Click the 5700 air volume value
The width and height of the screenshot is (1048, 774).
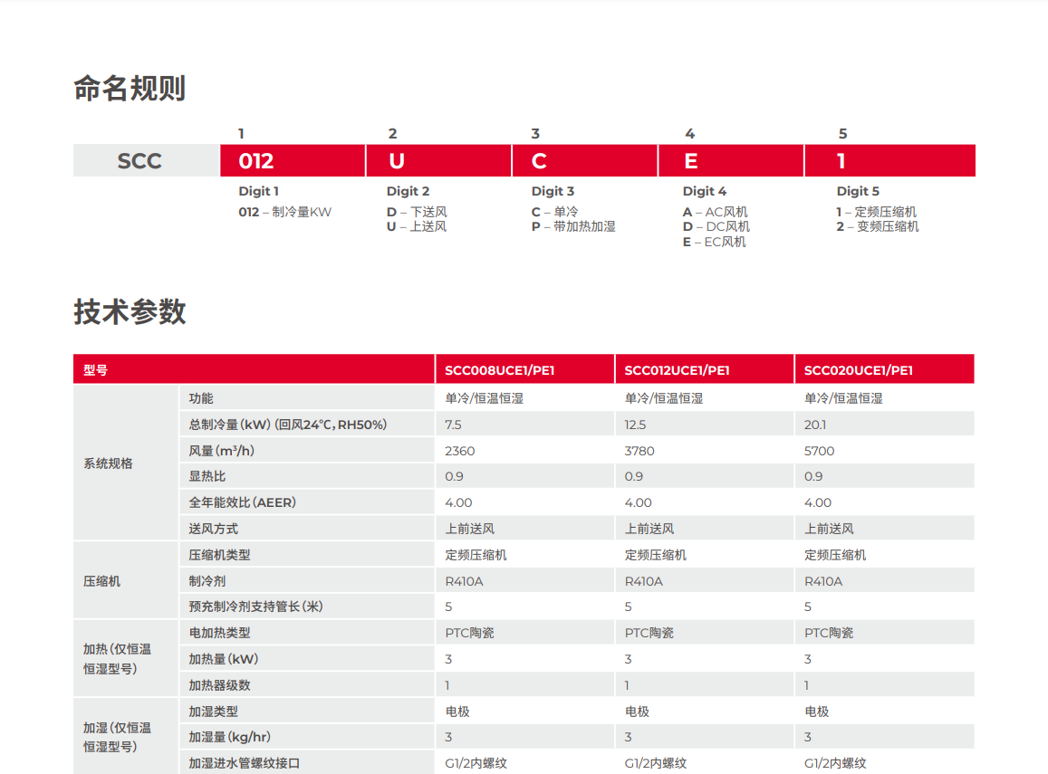(819, 451)
